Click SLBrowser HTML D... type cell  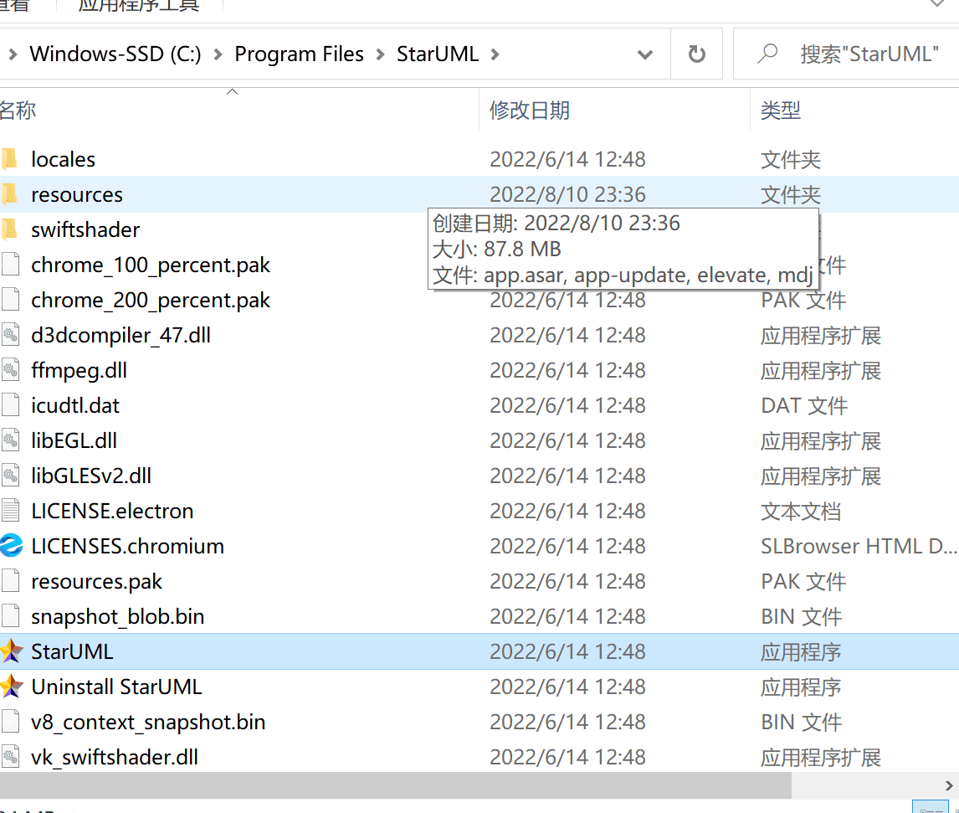click(859, 546)
